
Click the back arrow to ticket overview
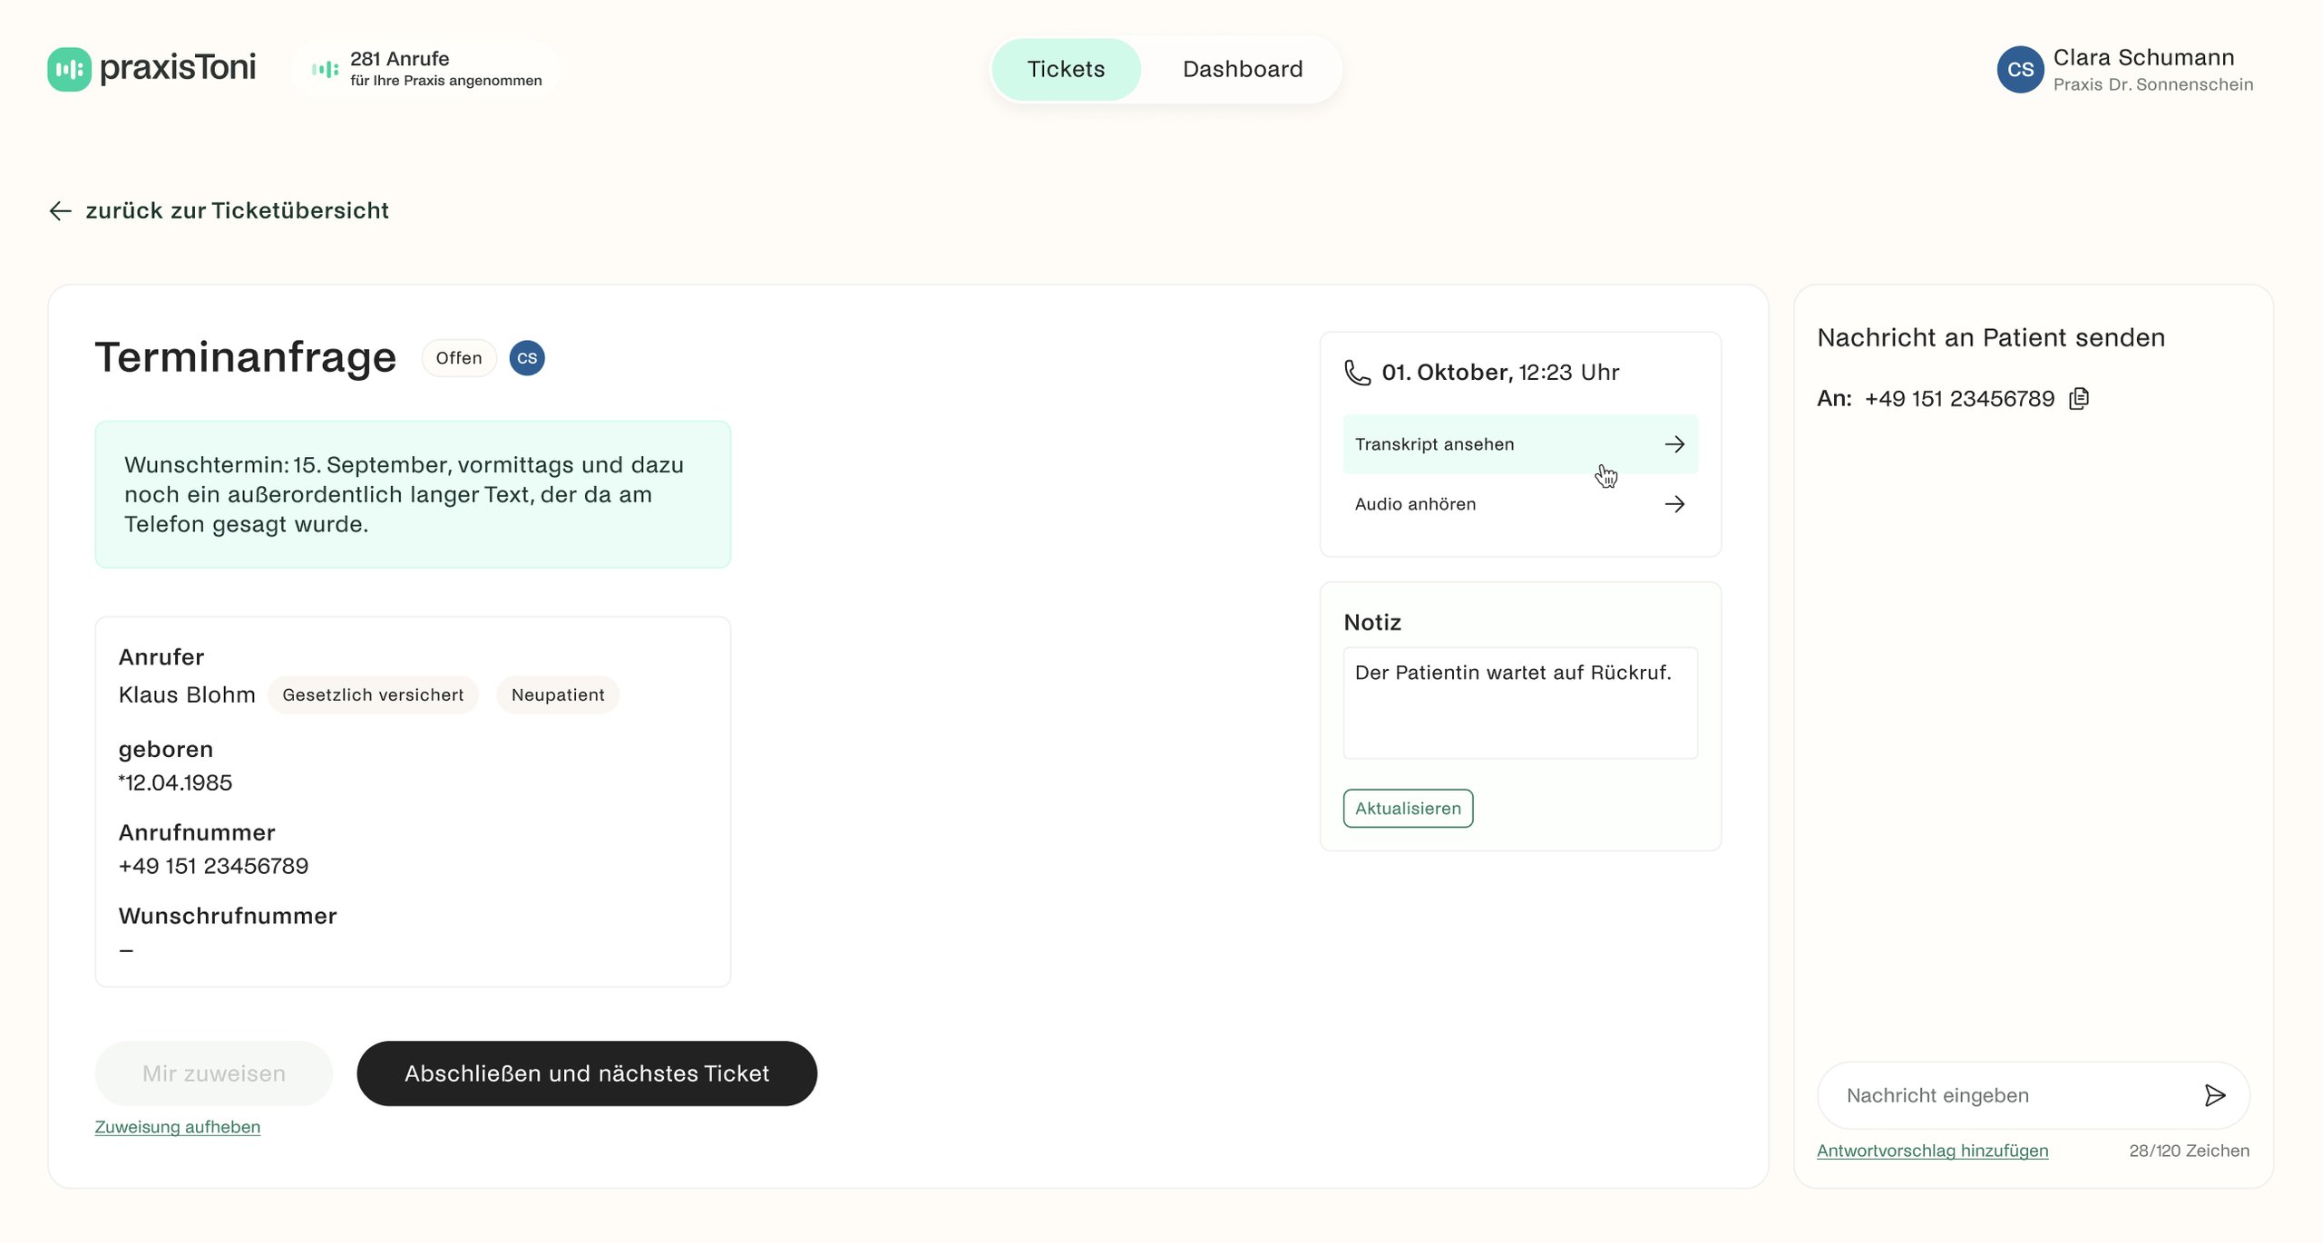(60, 210)
